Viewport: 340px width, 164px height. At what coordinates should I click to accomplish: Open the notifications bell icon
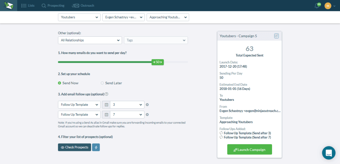click(x=317, y=6)
